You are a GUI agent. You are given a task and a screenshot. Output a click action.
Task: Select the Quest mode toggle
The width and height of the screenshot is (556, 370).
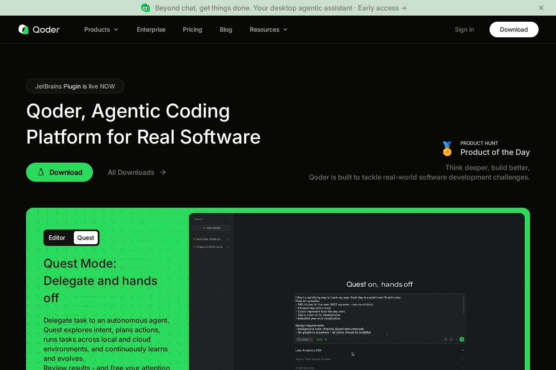click(x=86, y=238)
